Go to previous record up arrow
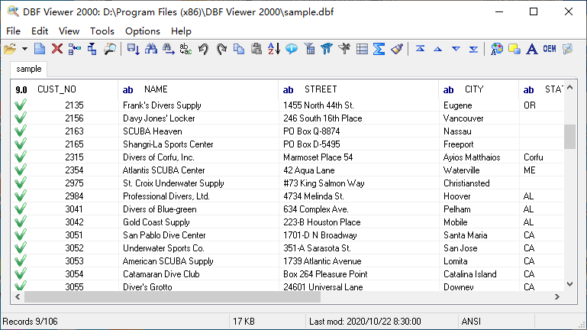 [x=437, y=49]
